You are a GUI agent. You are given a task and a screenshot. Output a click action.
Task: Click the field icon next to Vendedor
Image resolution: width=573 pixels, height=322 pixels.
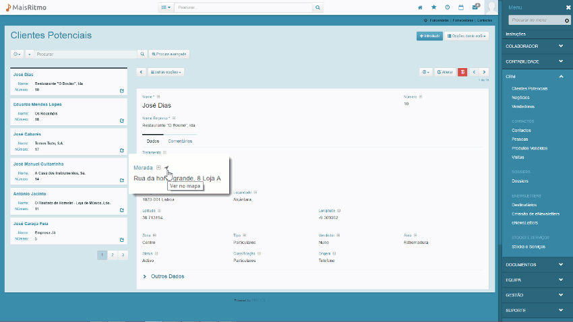(338, 236)
